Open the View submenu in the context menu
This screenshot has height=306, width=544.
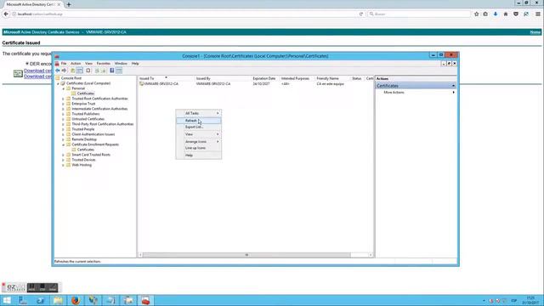coord(198,134)
